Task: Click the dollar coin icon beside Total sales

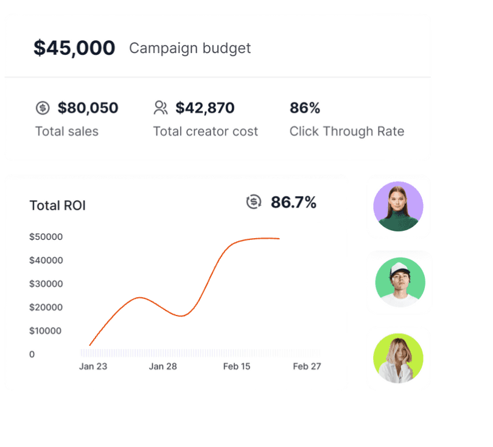Action: pos(43,108)
